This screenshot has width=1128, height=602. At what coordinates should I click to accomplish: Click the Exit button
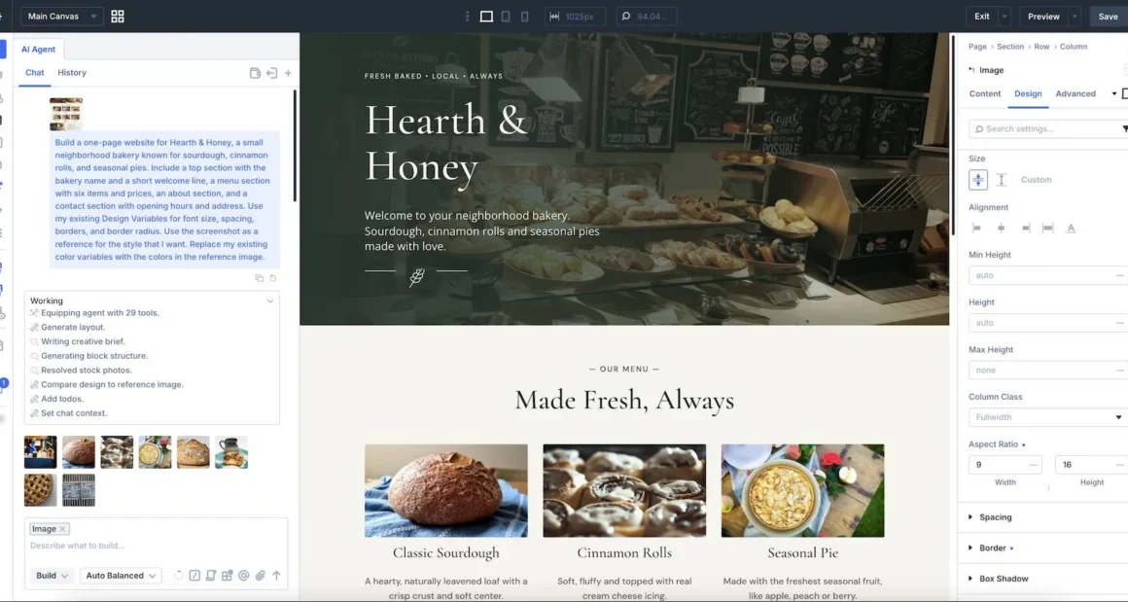[982, 17]
